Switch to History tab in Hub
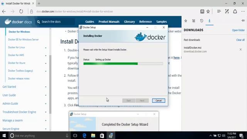The width and height of the screenshot is (247, 139). [x=201, y=21]
